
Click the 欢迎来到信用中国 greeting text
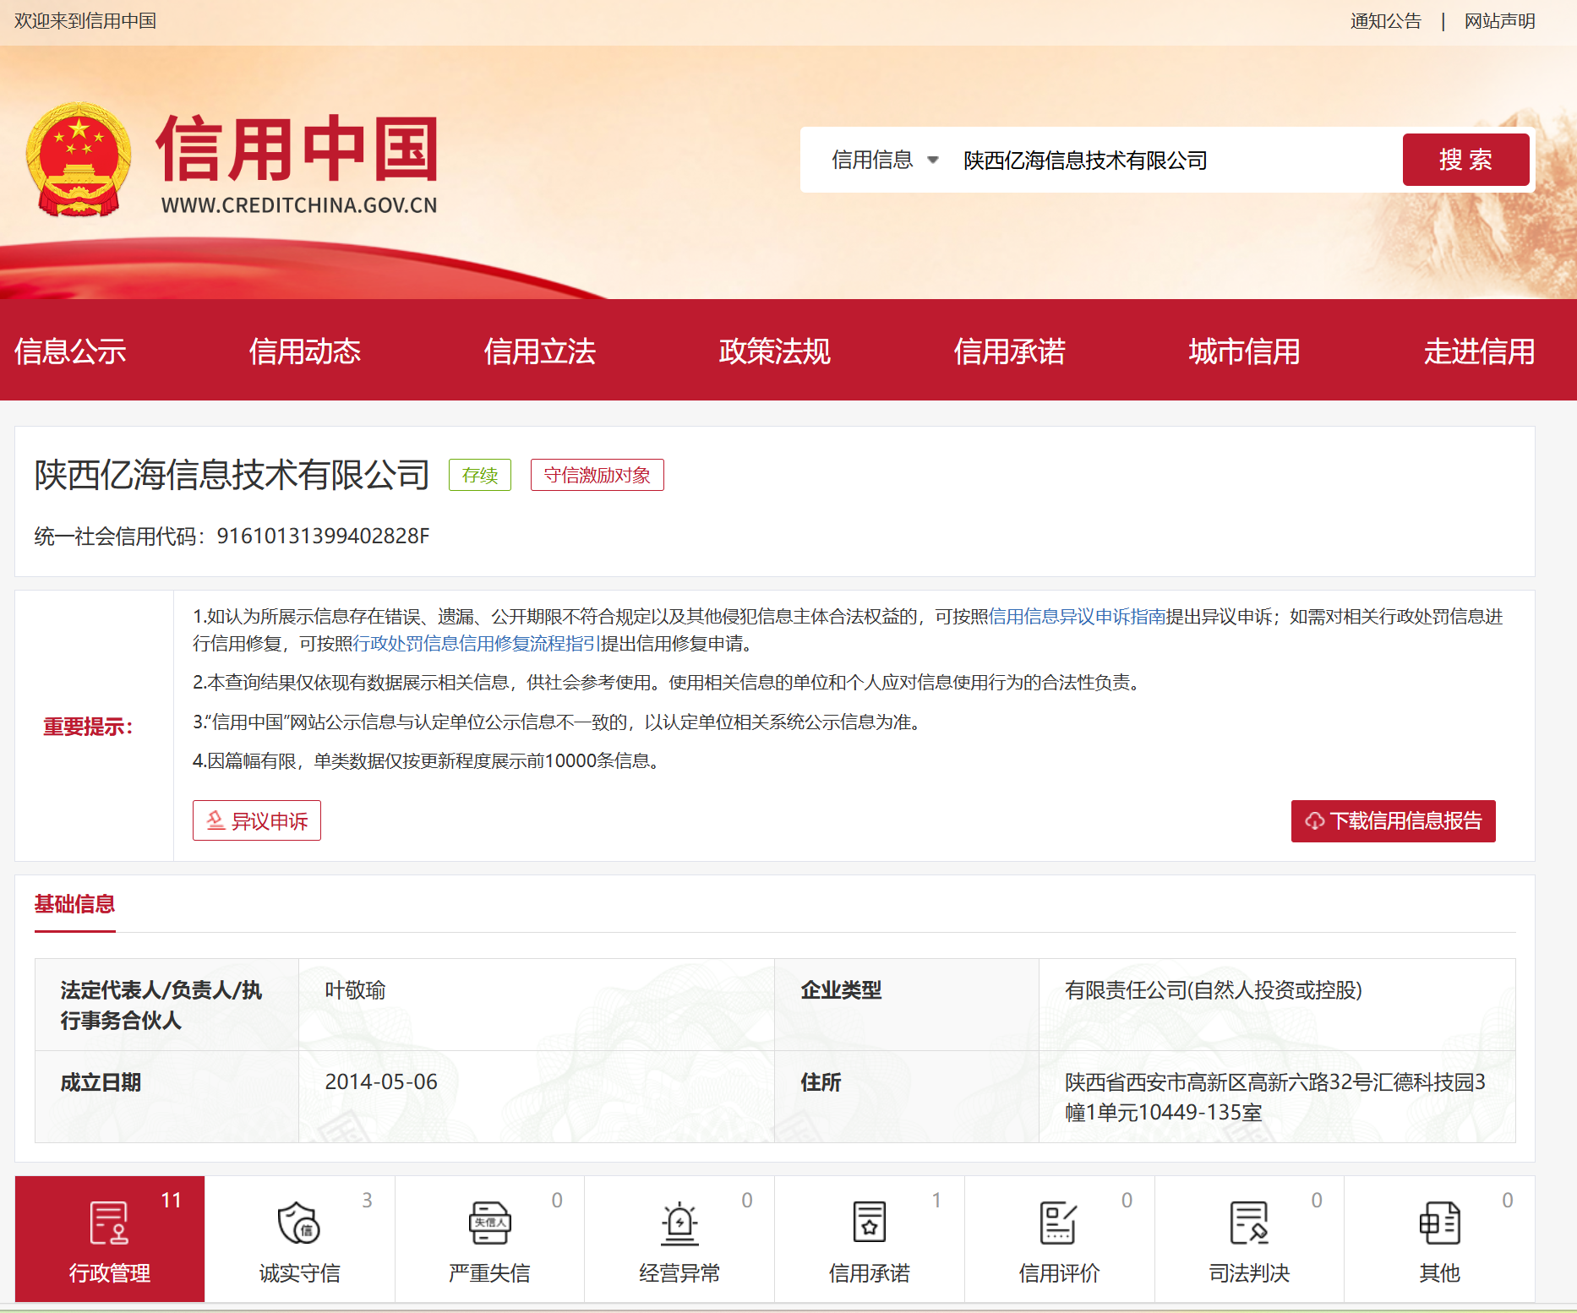pyautogui.click(x=85, y=21)
